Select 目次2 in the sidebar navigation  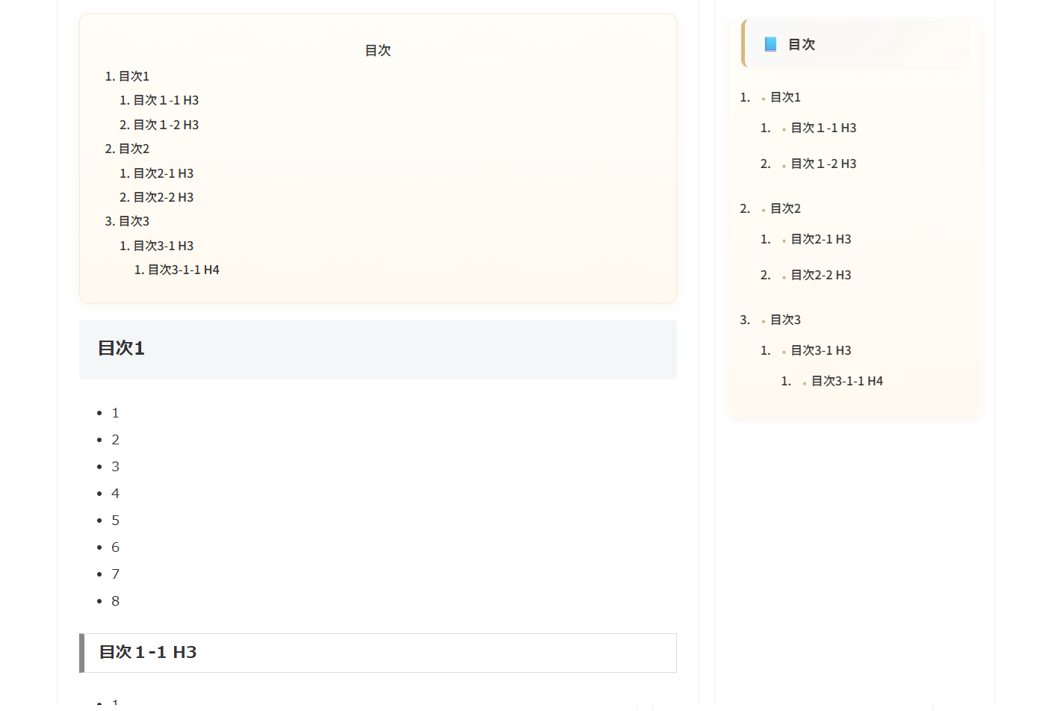pyautogui.click(x=784, y=208)
